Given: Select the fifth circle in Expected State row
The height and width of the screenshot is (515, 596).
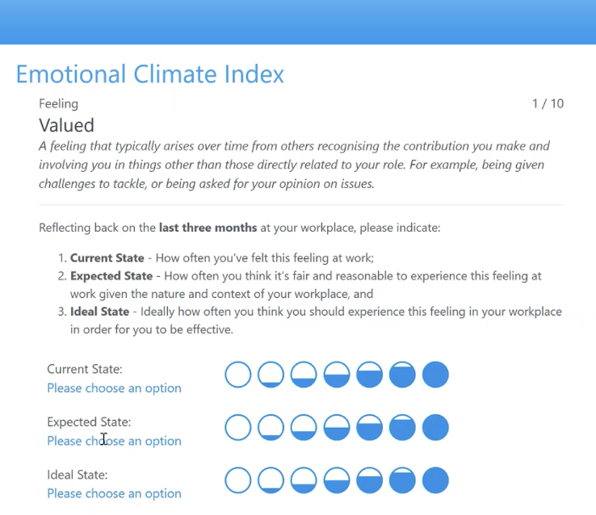Looking at the screenshot, I should (x=370, y=427).
